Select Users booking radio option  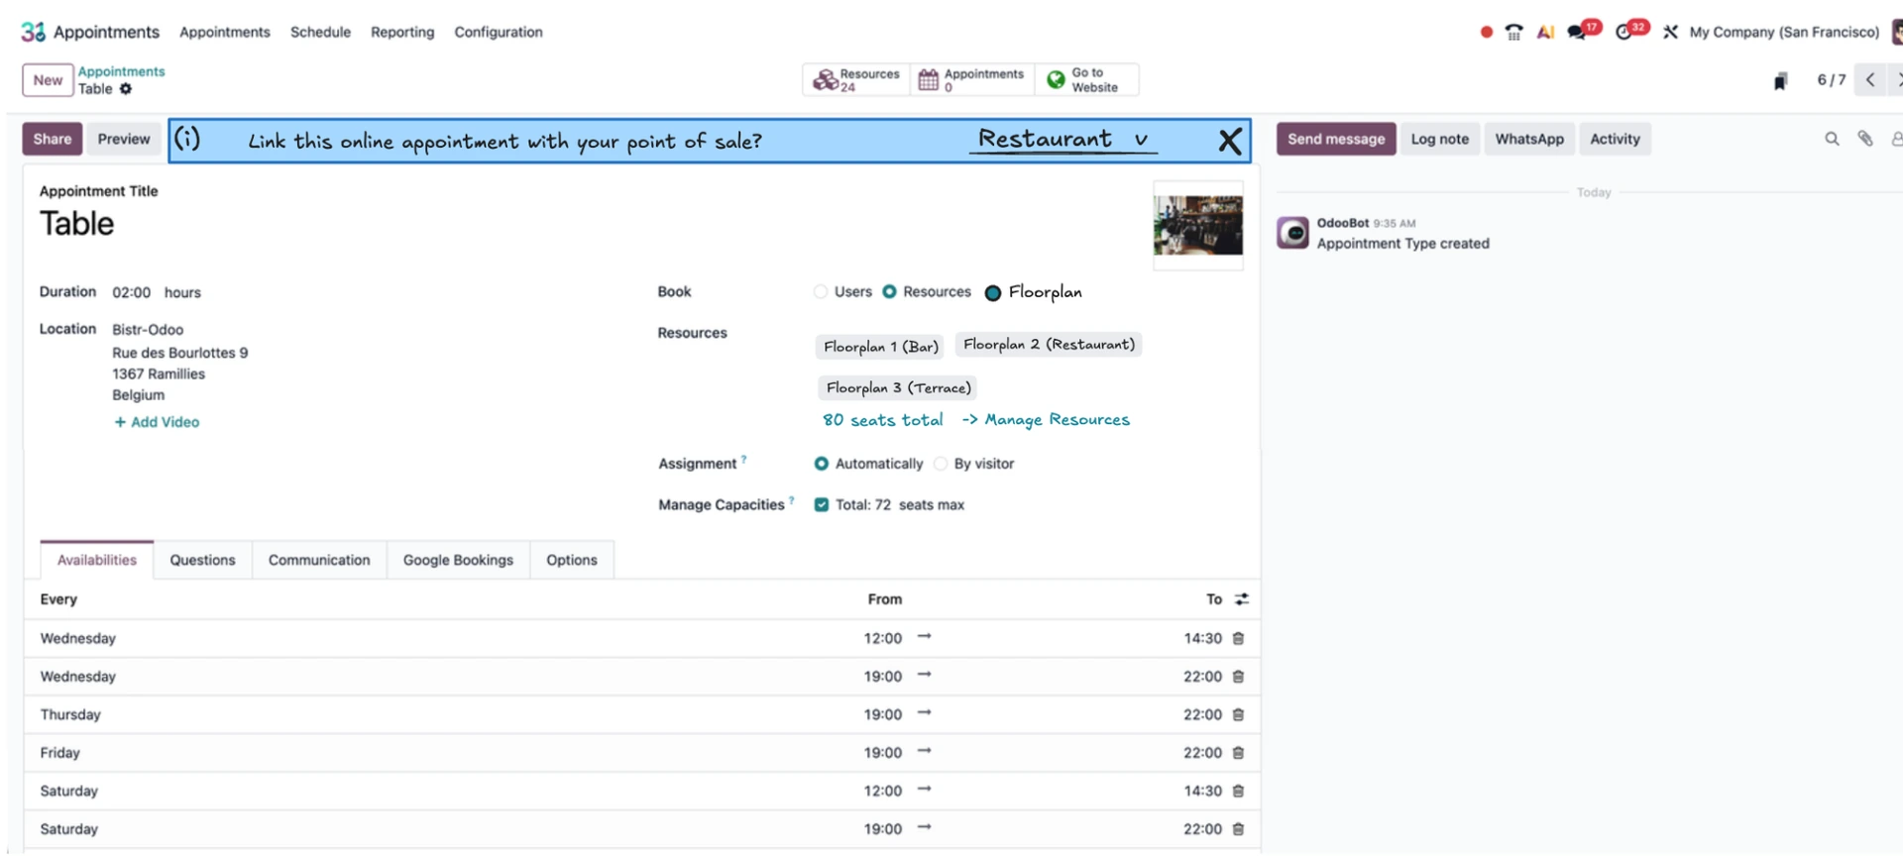click(821, 292)
